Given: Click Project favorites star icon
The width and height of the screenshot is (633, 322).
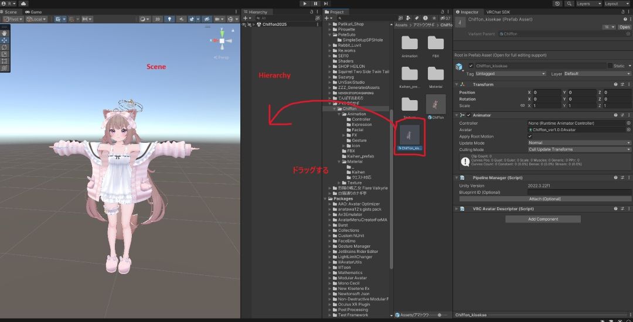Looking at the screenshot, I should (x=434, y=18).
